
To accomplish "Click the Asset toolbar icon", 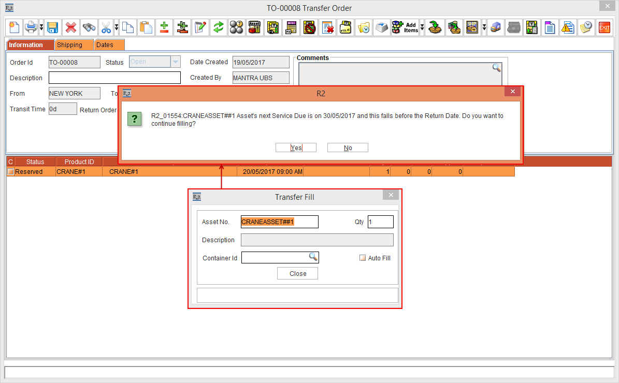I will tap(254, 27).
